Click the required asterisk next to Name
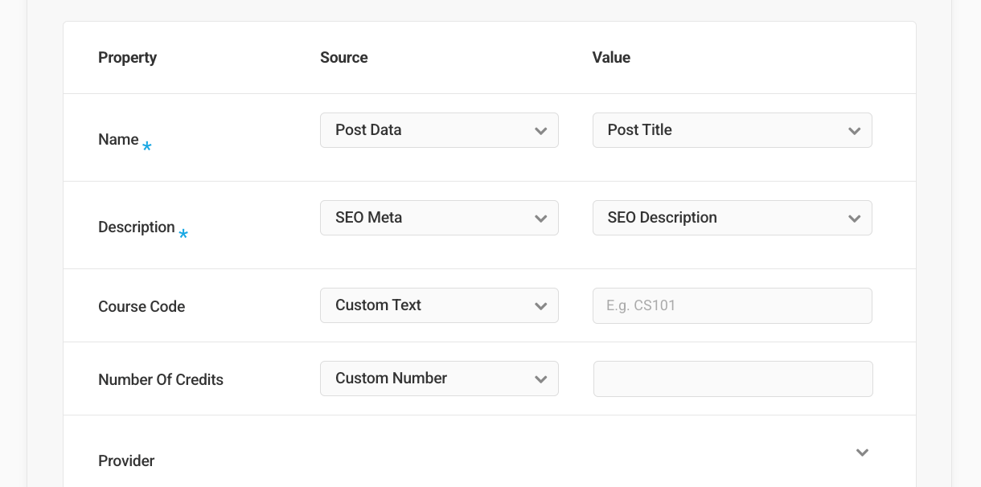The width and height of the screenshot is (981, 487). 146,146
